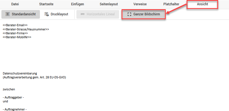Switch to Drucklayout via its printer icon
The image size is (229, 111).
pyautogui.click(x=47, y=14)
